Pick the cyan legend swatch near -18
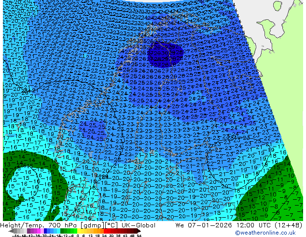 click(x=59, y=231)
